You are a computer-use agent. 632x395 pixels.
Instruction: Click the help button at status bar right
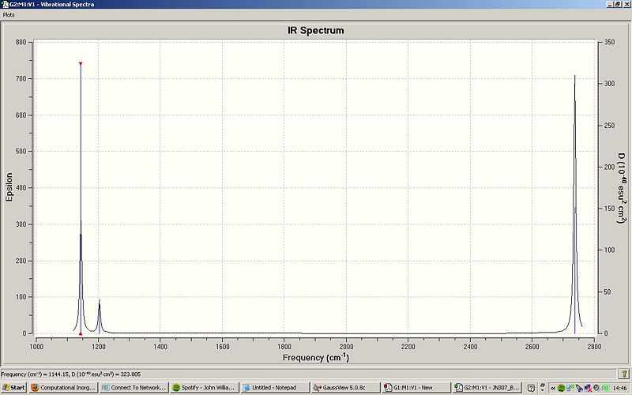[x=623, y=374]
